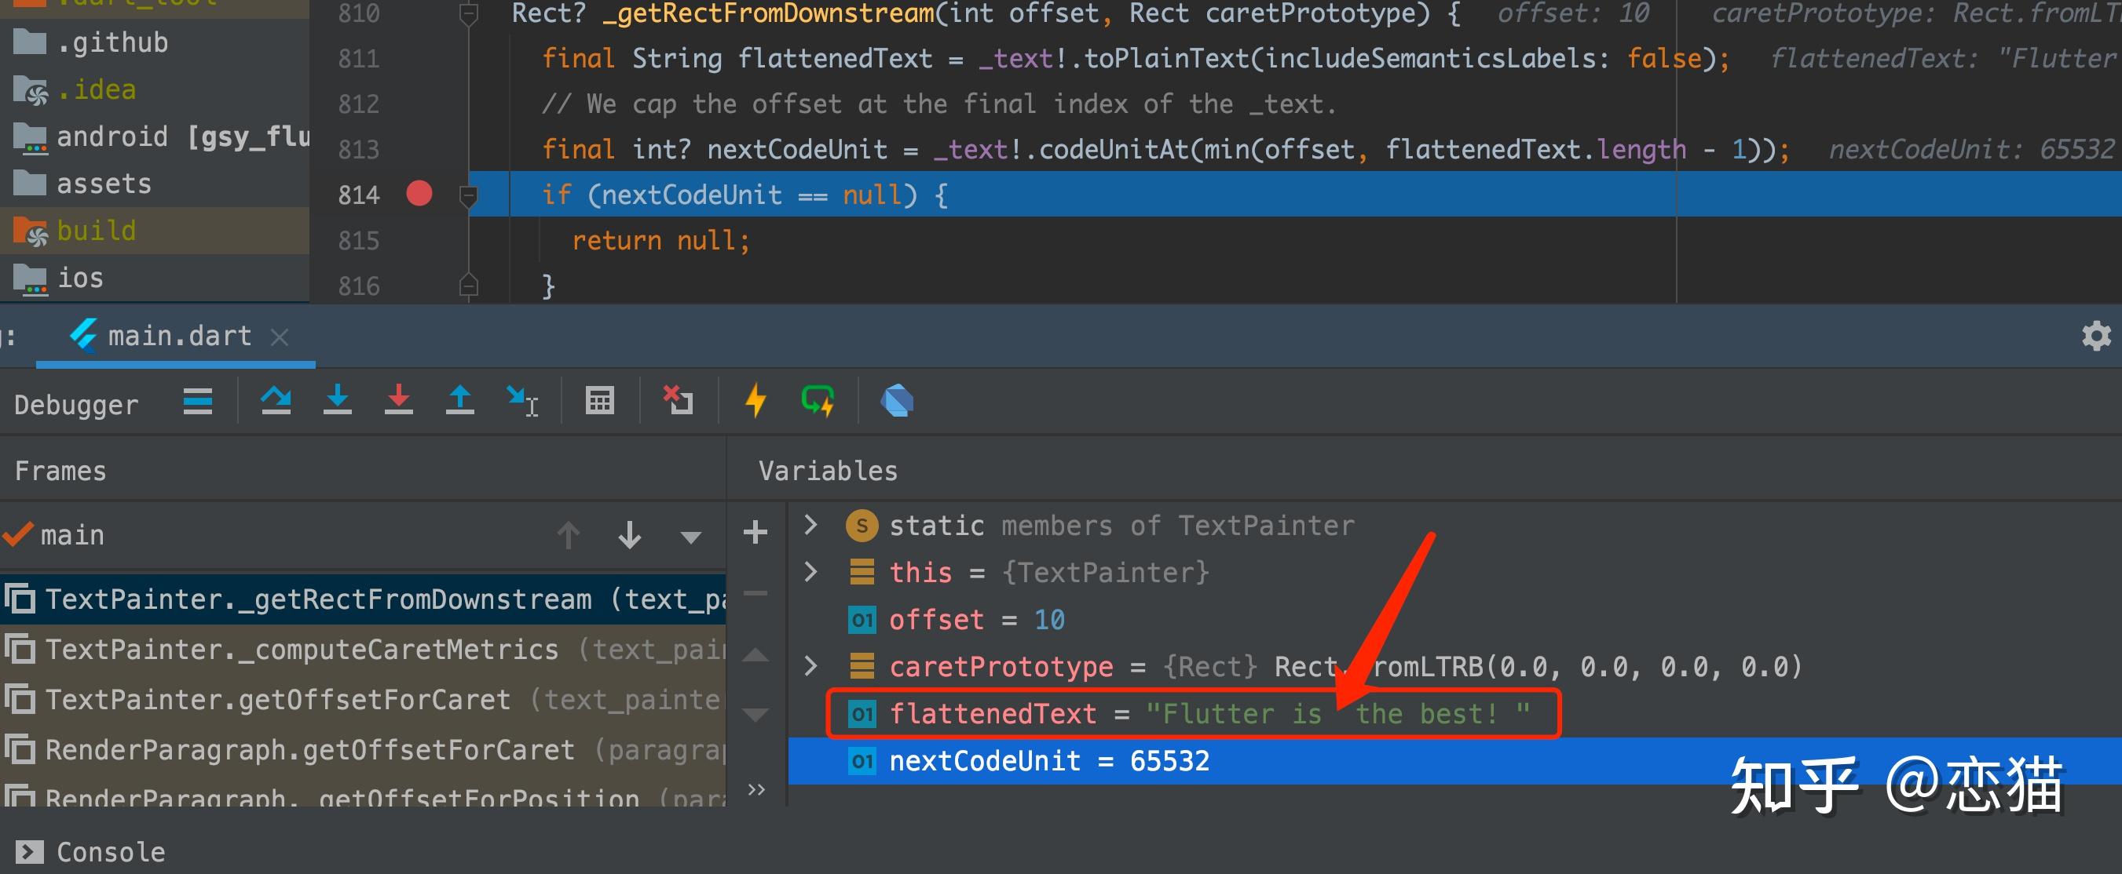Open debugger settings via gear icon
Viewport: 2122px width, 874px height.
coord(2095,336)
